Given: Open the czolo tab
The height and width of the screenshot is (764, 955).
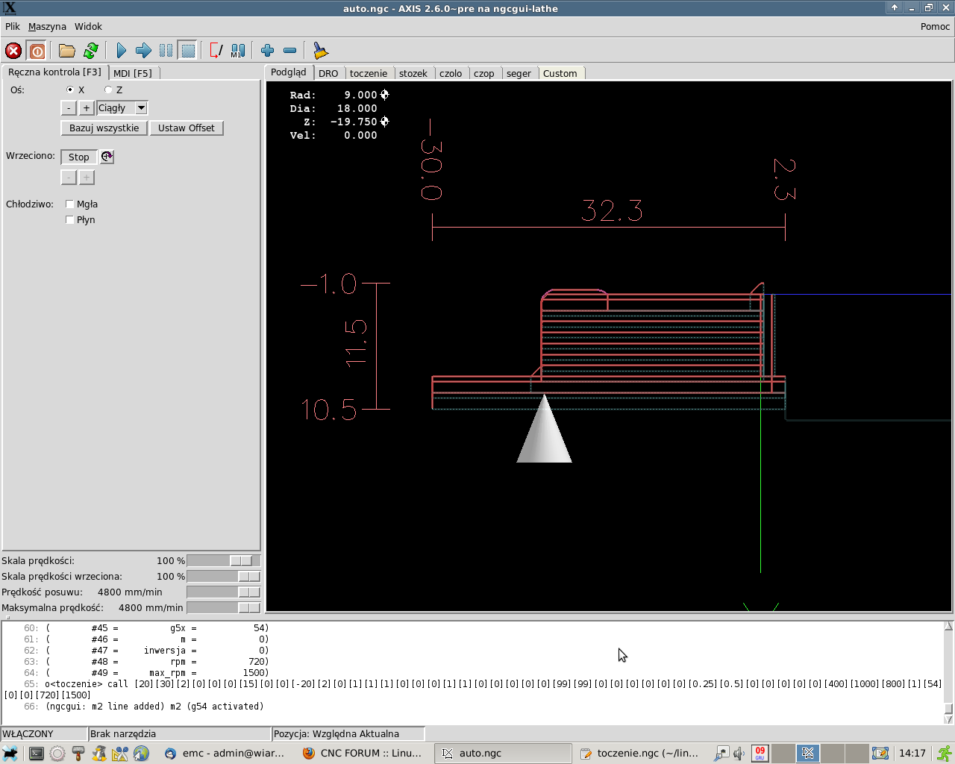Looking at the screenshot, I should click(x=451, y=73).
